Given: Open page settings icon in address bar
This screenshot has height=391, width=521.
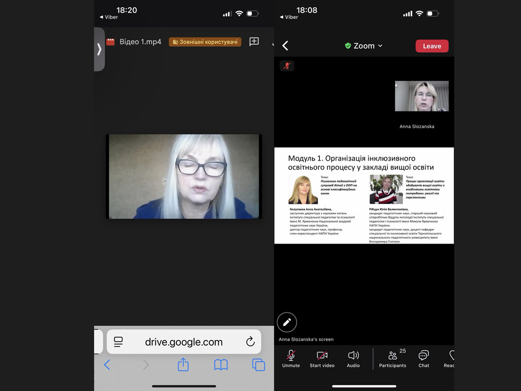Looking at the screenshot, I should pos(118,342).
